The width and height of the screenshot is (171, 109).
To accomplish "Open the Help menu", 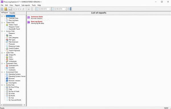I will (39, 5).
